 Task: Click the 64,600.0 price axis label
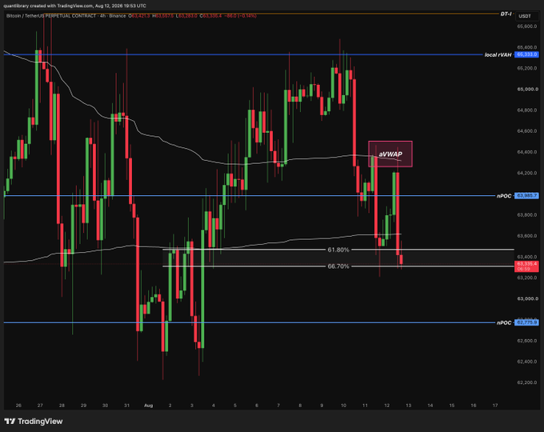tap(526, 131)
